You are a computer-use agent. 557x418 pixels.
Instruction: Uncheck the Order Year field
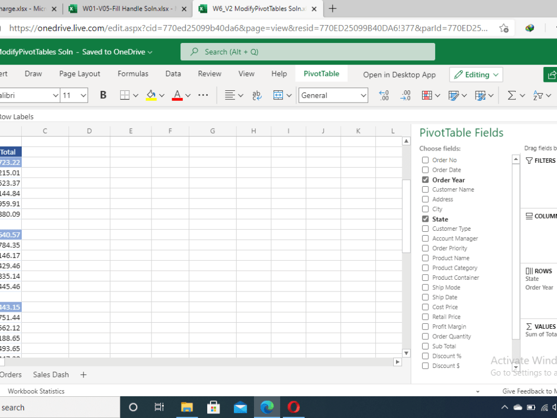[425, 180]
